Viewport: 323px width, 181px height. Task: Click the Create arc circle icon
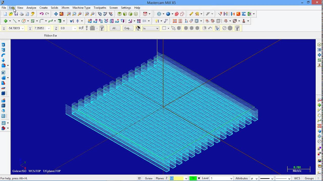tap(24, 21)
